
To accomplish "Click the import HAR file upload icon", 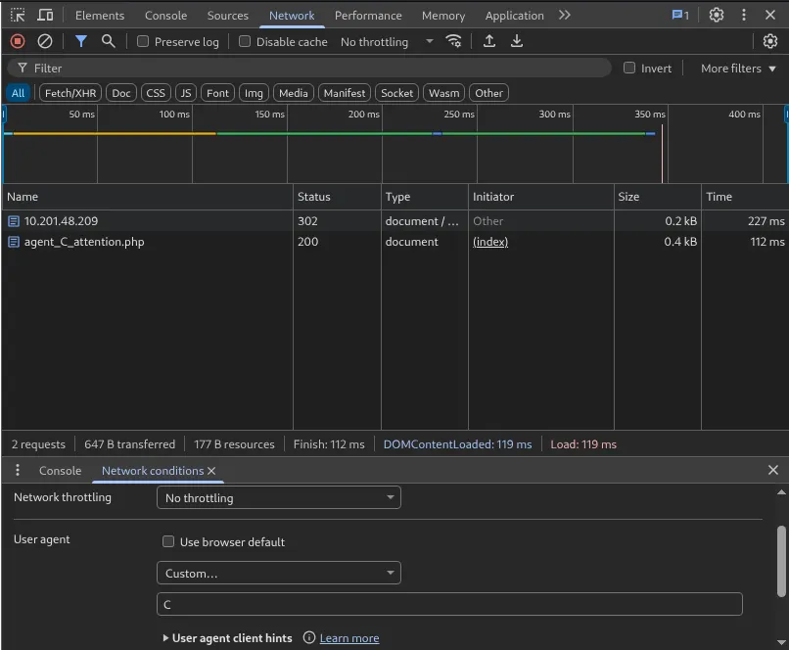I will pyautogui.click(x=489, y=41).
